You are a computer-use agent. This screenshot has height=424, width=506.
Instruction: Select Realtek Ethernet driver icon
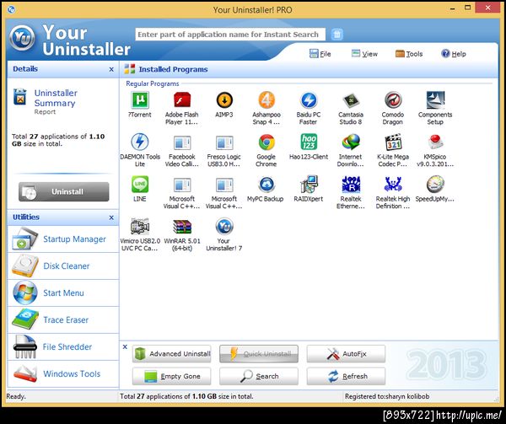[351, 185]
